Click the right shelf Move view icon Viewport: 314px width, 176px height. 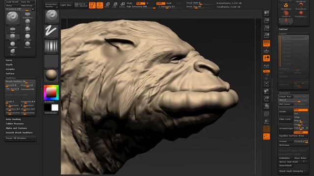[x=266, y=91]
